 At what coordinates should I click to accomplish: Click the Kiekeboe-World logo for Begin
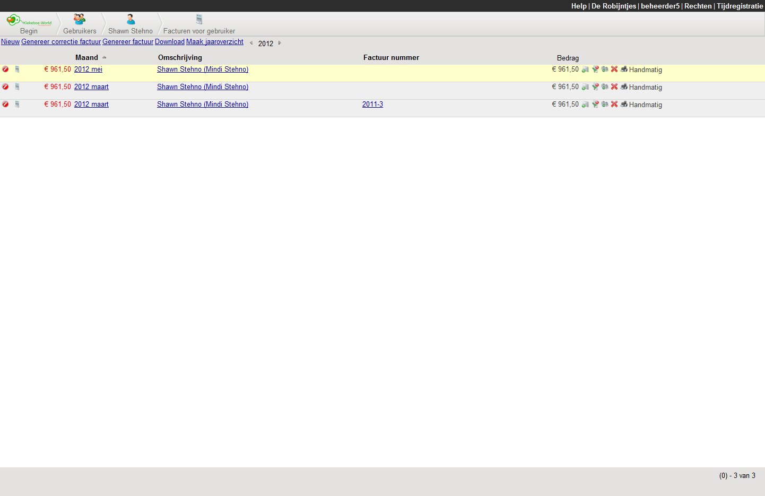point(29,21)
